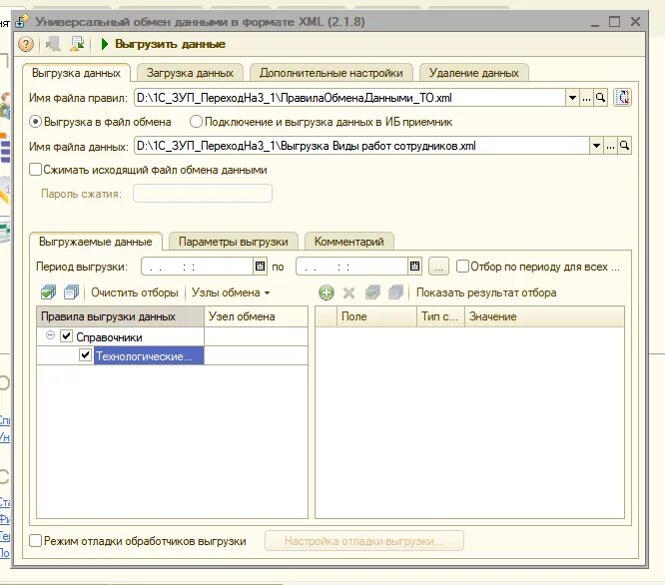665x585 pixels.
Task: Open the Комментарий sub-tab
Action: pos(349,242)
